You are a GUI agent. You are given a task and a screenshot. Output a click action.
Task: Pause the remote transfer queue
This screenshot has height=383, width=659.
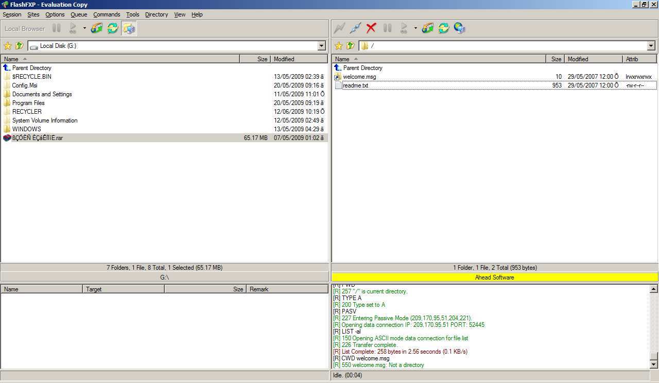[388, 28]
